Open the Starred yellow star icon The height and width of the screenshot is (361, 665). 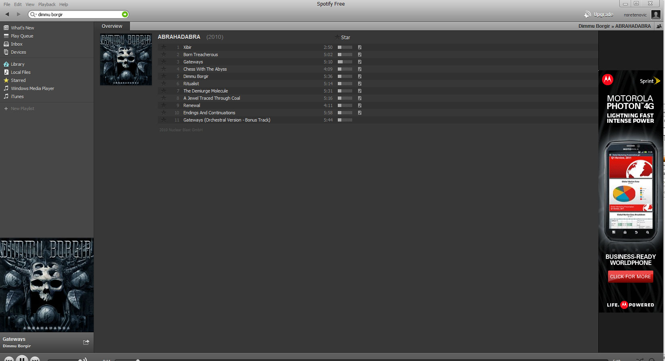pyautogui.click(x=6, y=80)
